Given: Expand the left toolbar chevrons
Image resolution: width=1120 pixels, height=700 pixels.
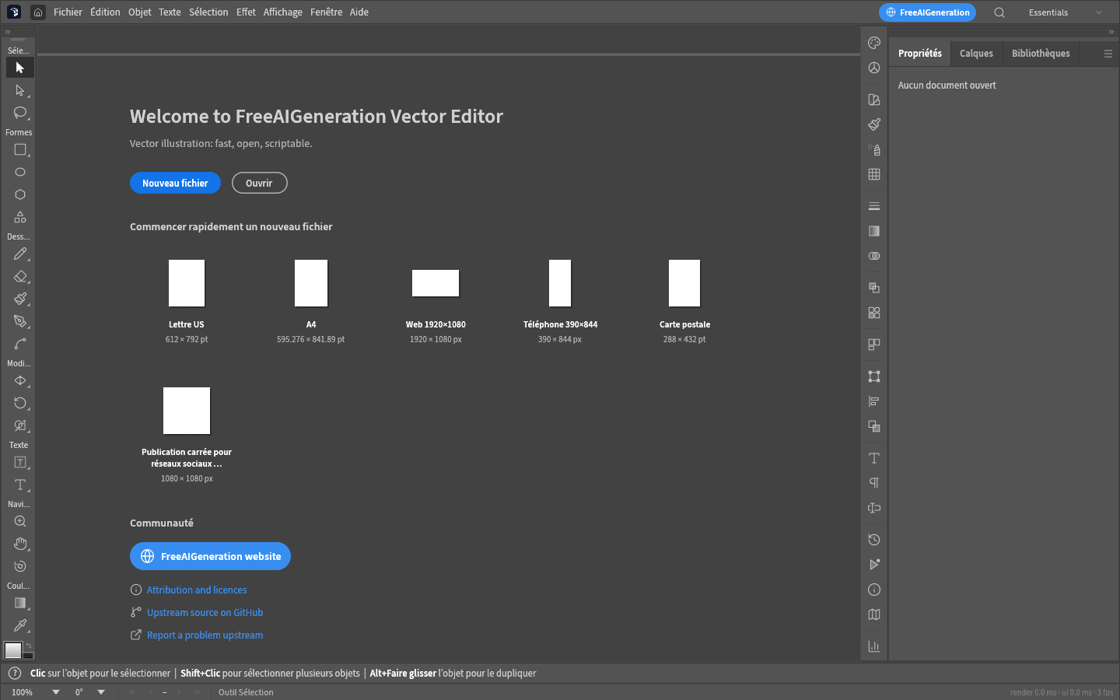Looking at the screenshot, I should coord(8,32).
